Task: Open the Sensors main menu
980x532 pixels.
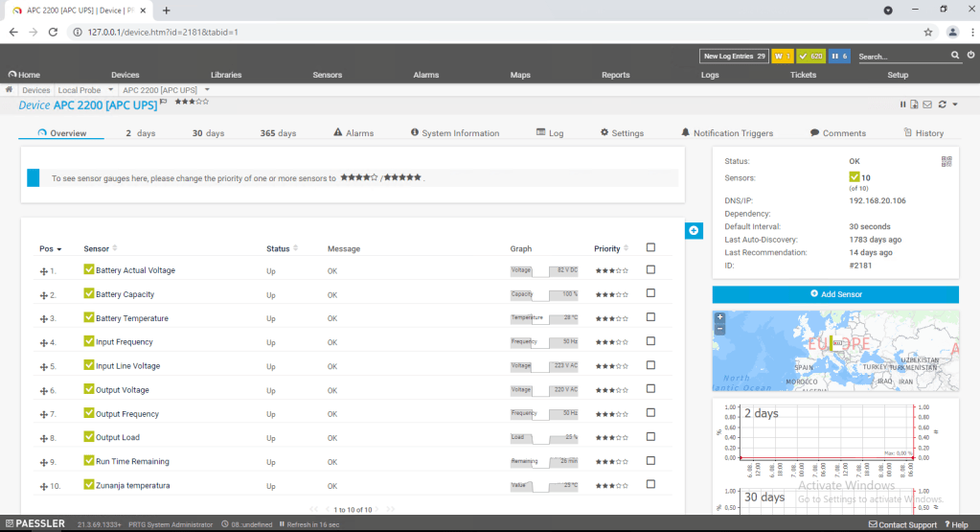Action: pyautogui.click(x=327, y=75)
